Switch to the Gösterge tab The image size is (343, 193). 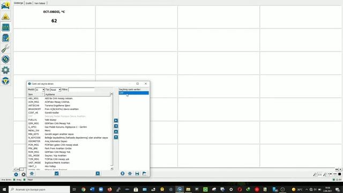click(18, 3)
